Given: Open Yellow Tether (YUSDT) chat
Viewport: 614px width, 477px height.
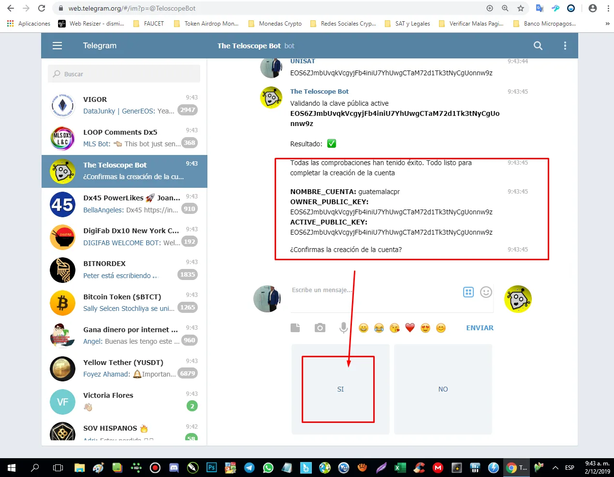Looking at the screenshot, I should click(124, 368).
